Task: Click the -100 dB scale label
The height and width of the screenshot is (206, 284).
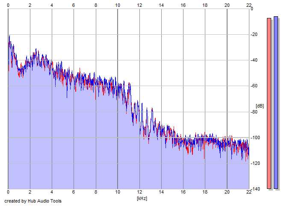Action: click(x=255, y=137)
